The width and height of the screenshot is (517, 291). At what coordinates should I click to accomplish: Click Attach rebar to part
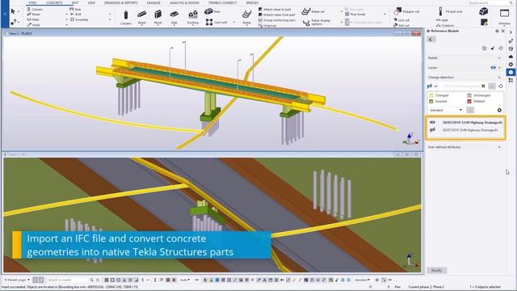tap(275, 9)
